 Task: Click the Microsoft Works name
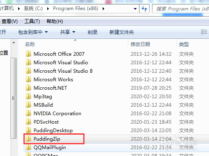pos(53,80)
